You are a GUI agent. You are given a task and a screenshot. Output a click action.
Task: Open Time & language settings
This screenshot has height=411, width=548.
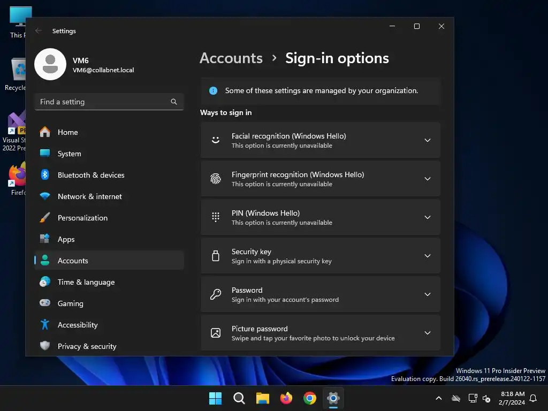pos(109,282)
